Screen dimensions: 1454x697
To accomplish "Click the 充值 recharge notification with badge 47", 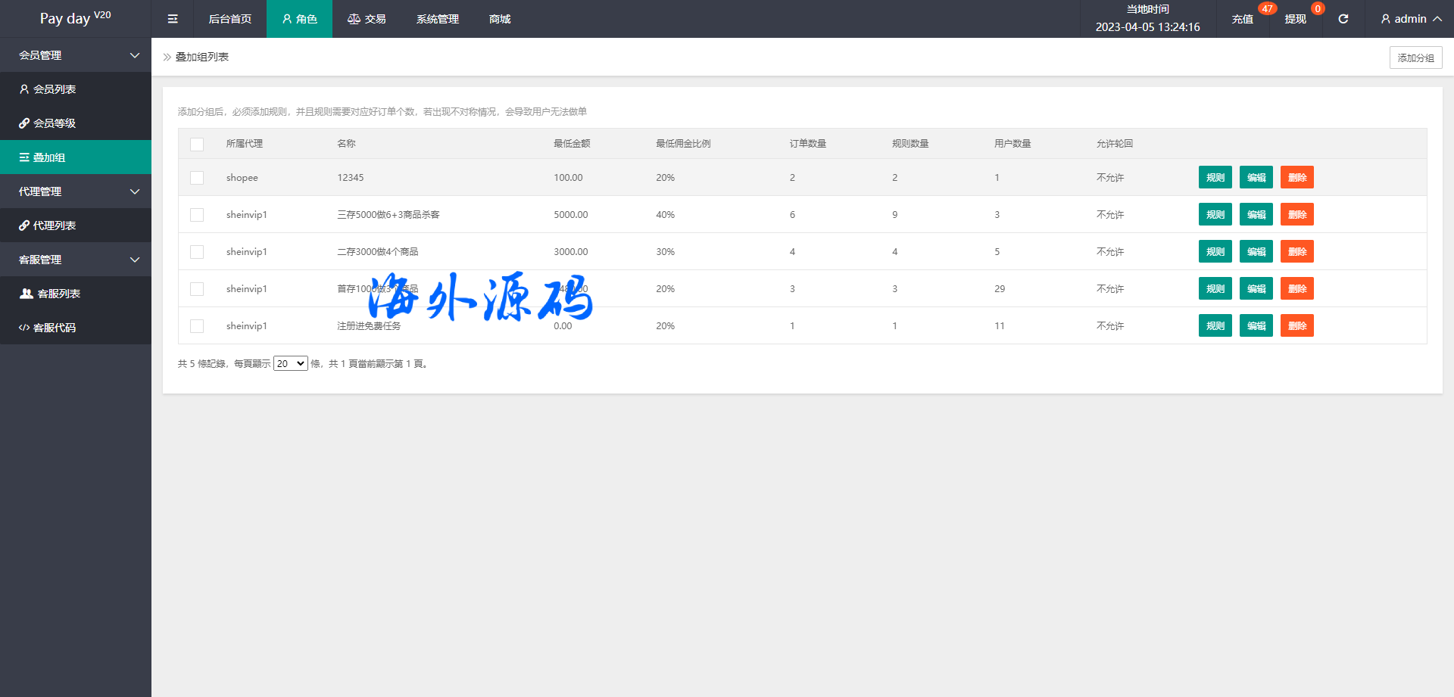I will tap(1243, 19).
